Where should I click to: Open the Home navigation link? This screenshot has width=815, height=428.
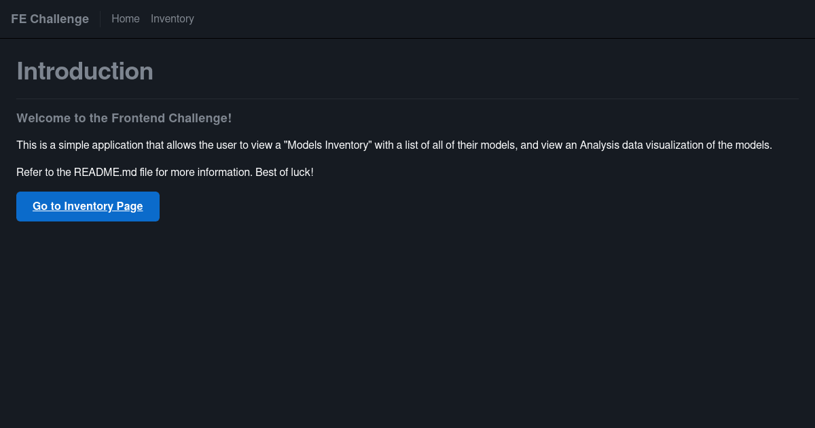click(126, 19)
